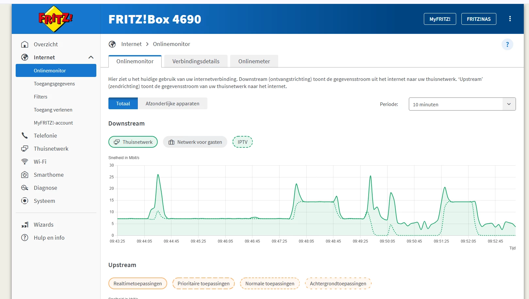Click the Internet globe icon in sidebar
This screenshot has height=299, width=529.
point(24,57)
